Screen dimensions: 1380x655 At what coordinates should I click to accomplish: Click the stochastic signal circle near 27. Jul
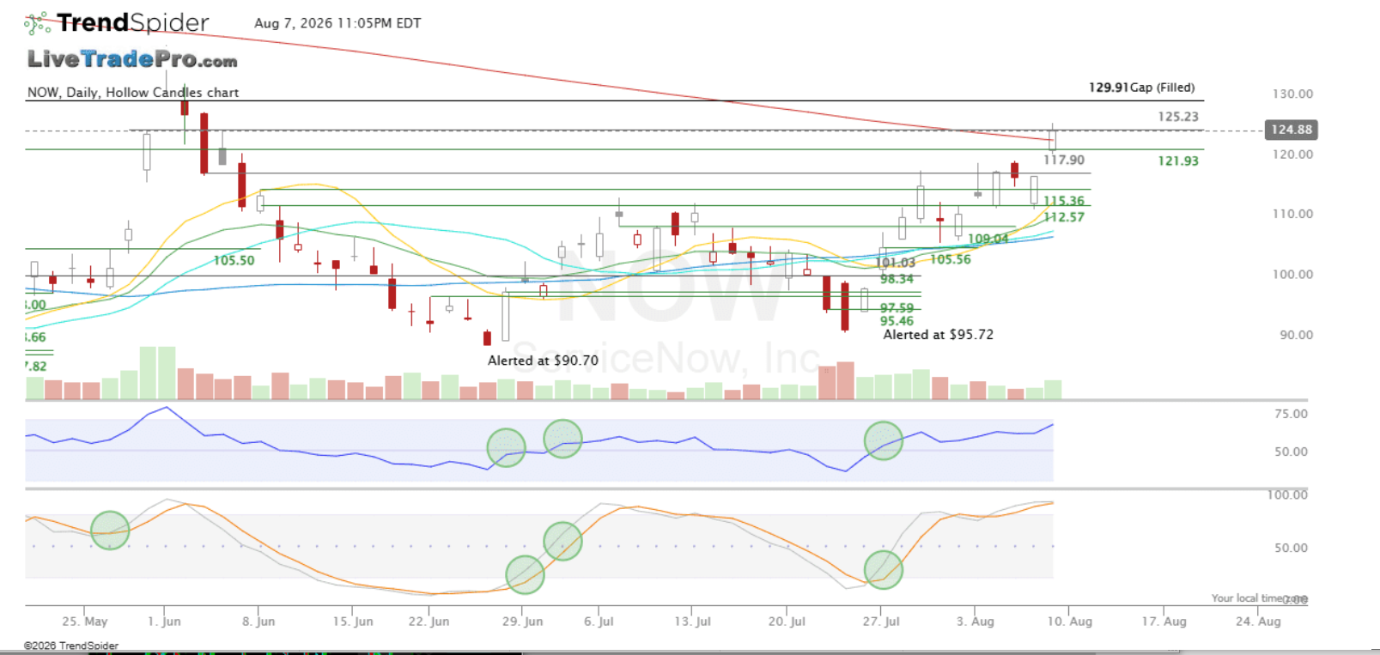tap(883, 569)
